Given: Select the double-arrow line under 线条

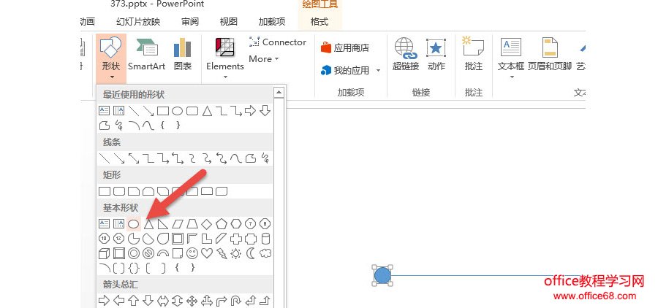Looking at the screenshot, I should tap(134, 158).
